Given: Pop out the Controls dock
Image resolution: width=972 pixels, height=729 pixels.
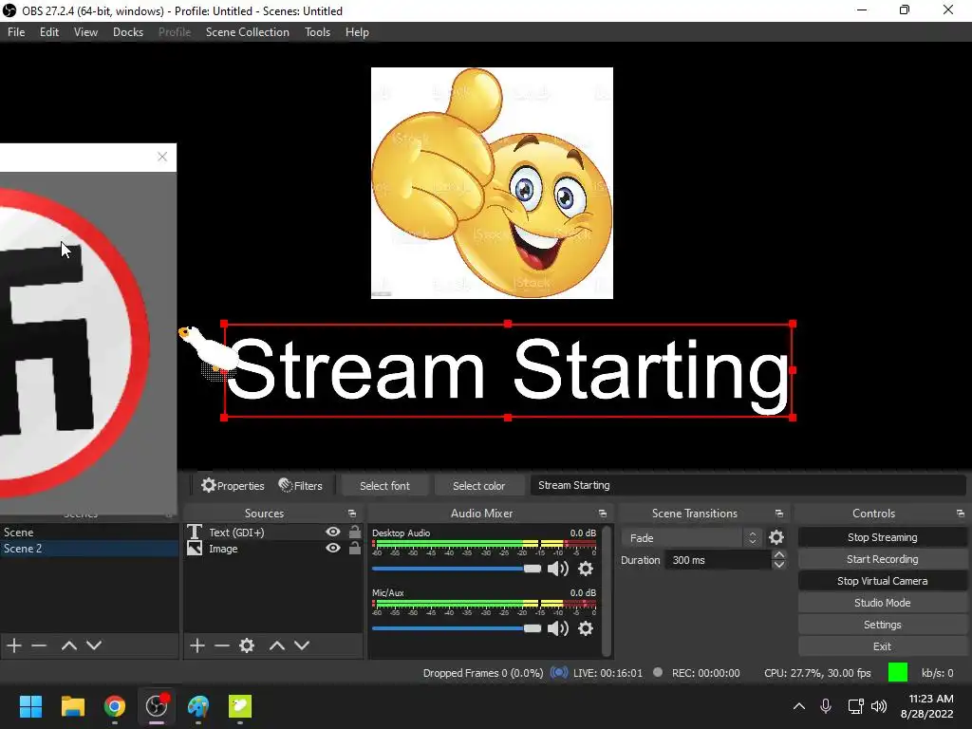Looking at the screenshot, I should tap(961, 514).
